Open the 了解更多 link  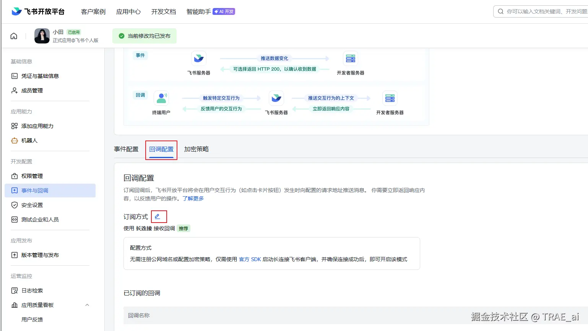coord(193,199)
